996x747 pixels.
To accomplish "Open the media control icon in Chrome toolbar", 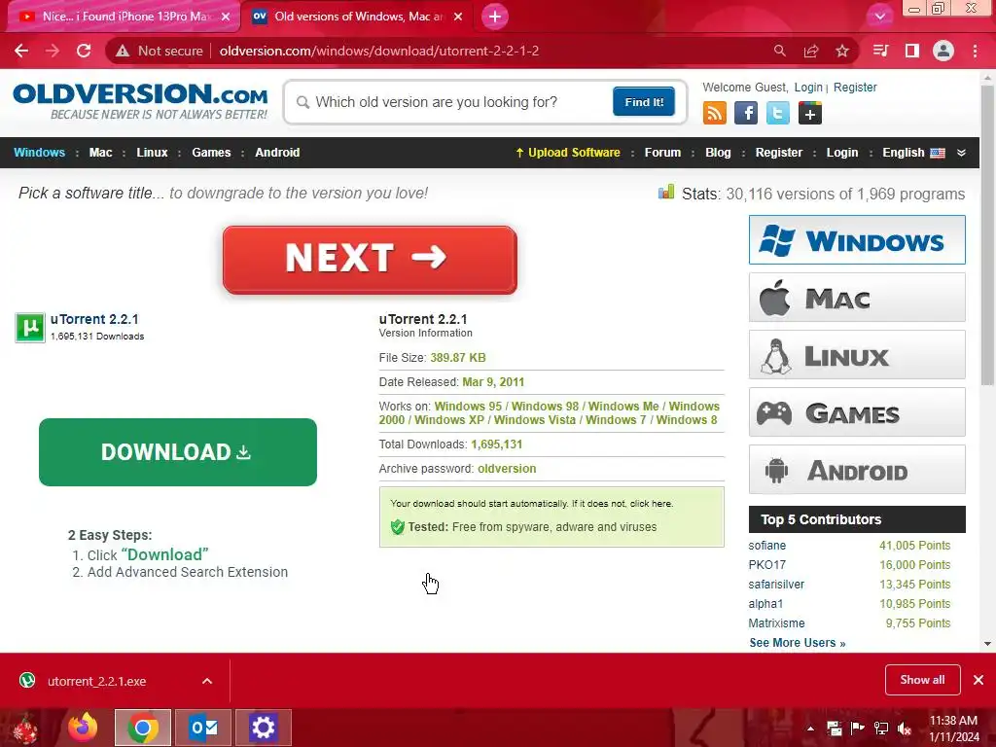I will [x=880, y=51].
